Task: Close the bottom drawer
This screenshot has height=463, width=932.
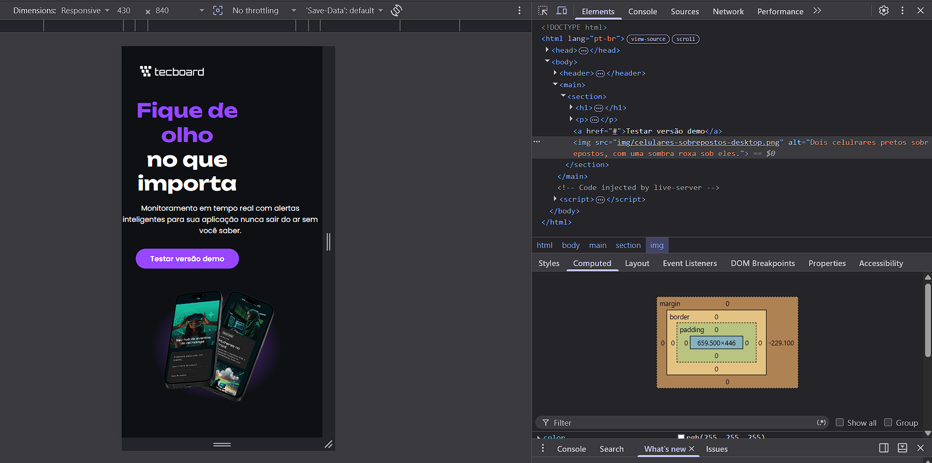Action: [x=920, y=448]
